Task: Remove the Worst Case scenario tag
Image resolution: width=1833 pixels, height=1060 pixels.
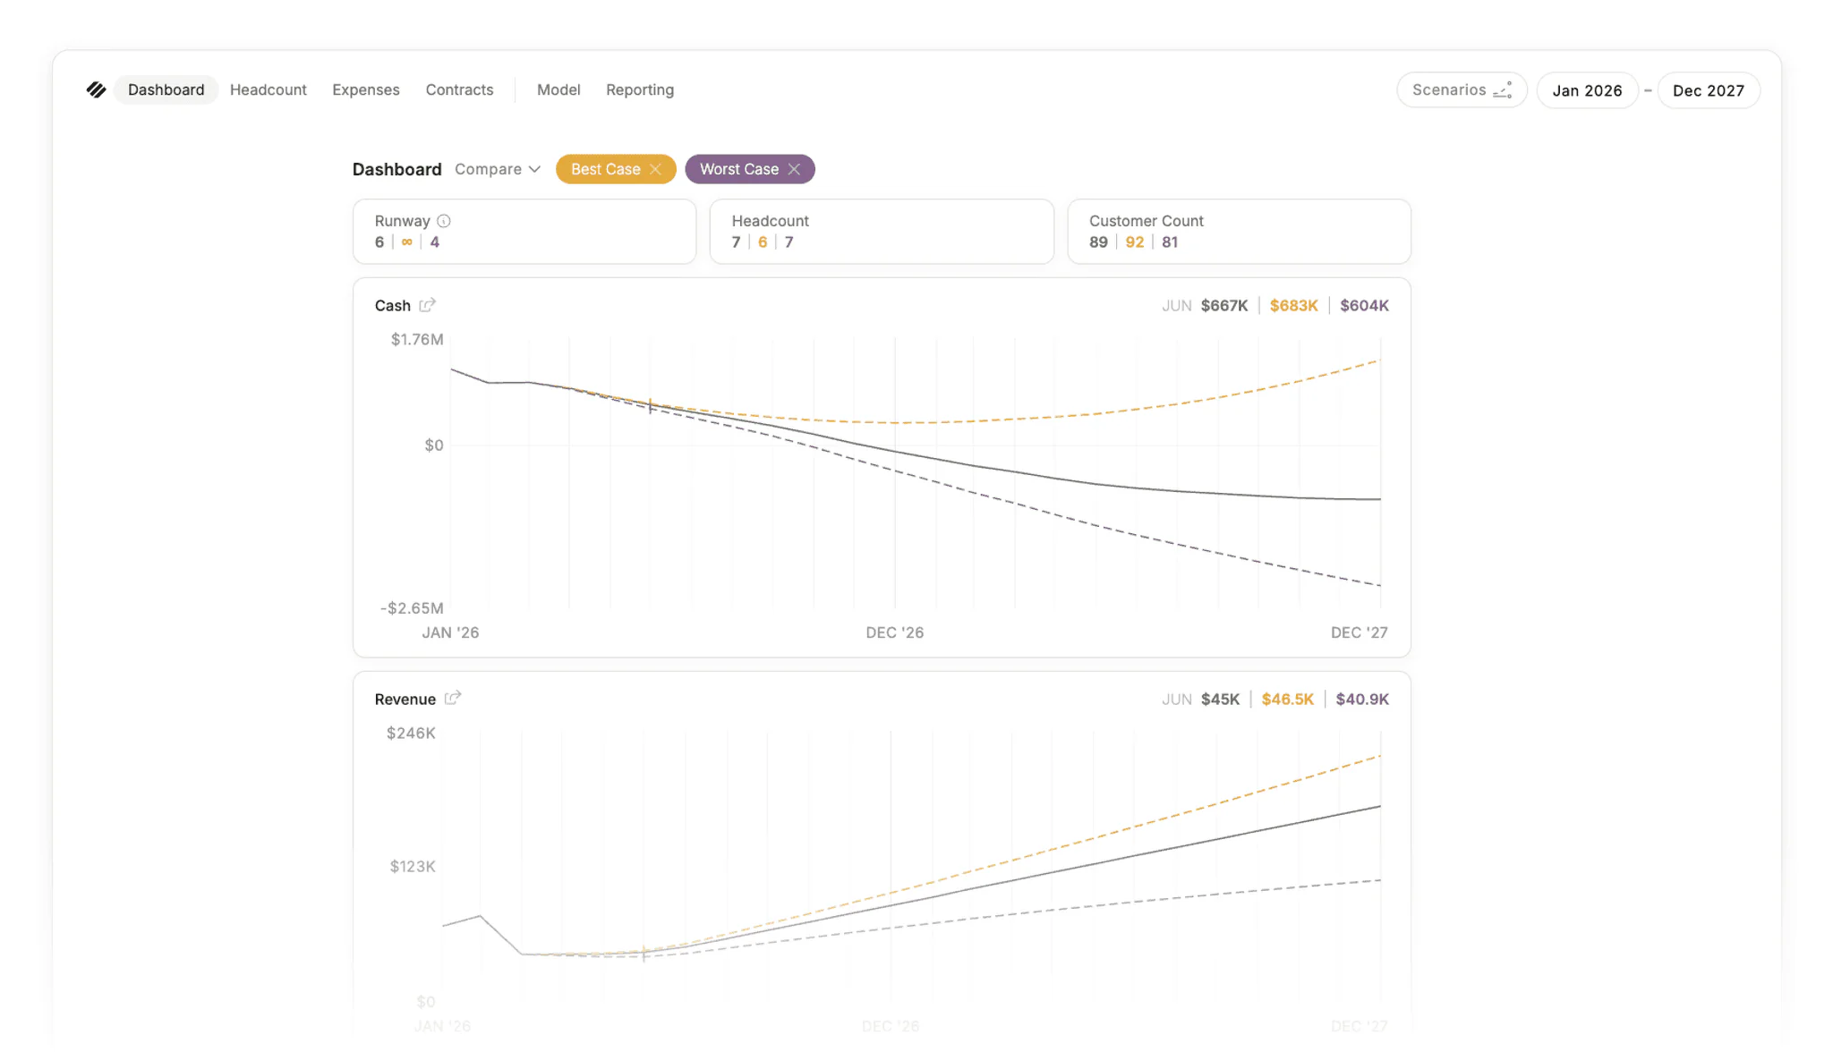Action: click(794, 169)
